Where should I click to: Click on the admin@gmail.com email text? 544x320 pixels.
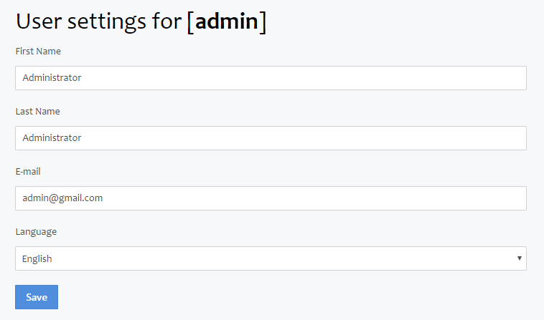coord(62,198)
